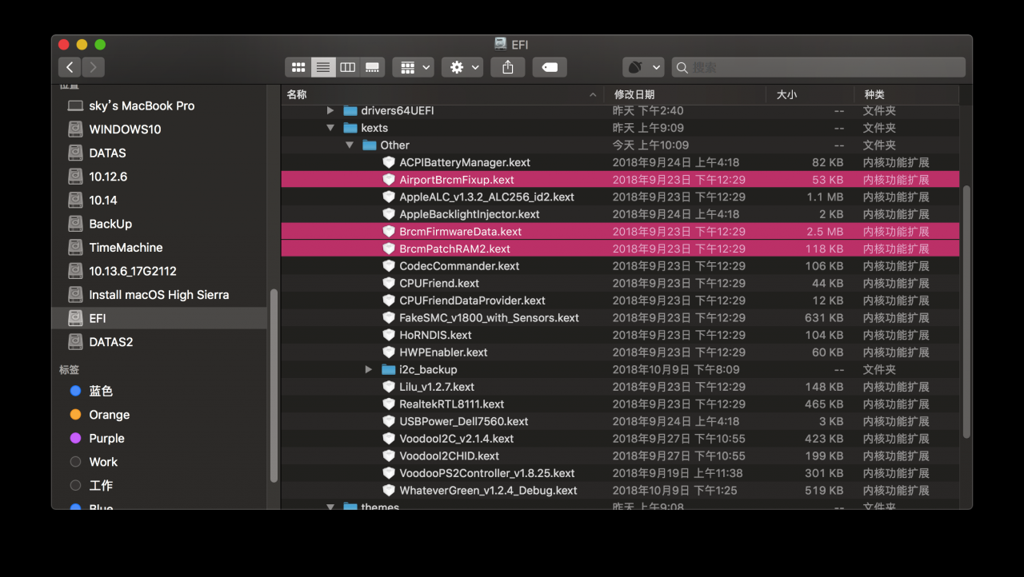Select the Lilu_v1.2.7.kext file
Image resolution: width=1024 pixels, height=577 pixels.
437,387
